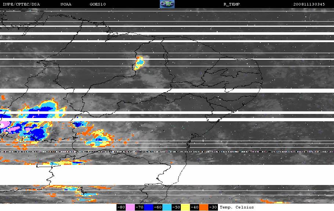The height and width of the screenshot is (211, 334).
Task: Click the isolated colored storm cell mid-map
Action: point(139,64)
